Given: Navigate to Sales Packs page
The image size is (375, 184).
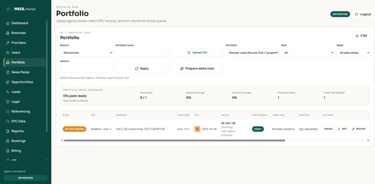Looking at the screenshot, I should pyautogui.click(x=25, y=72).
